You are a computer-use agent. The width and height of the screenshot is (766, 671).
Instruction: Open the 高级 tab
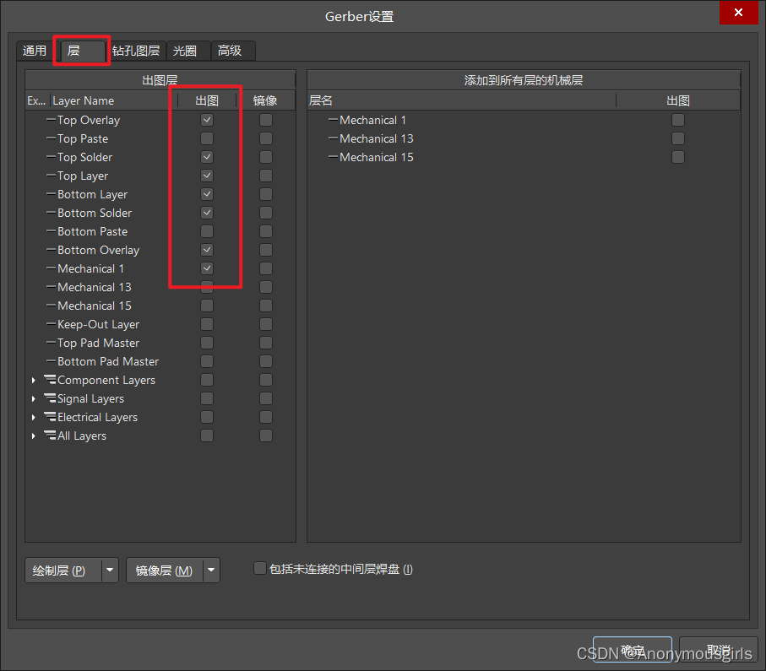pos(230,51)
